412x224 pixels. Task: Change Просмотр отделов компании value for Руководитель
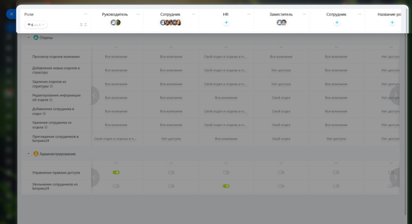tap(116, 57)
